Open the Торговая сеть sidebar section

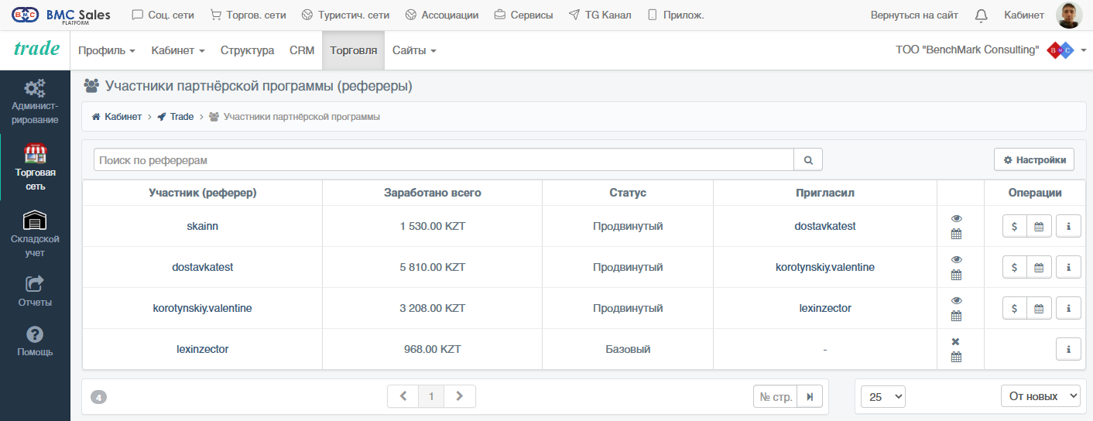[35, 167]
